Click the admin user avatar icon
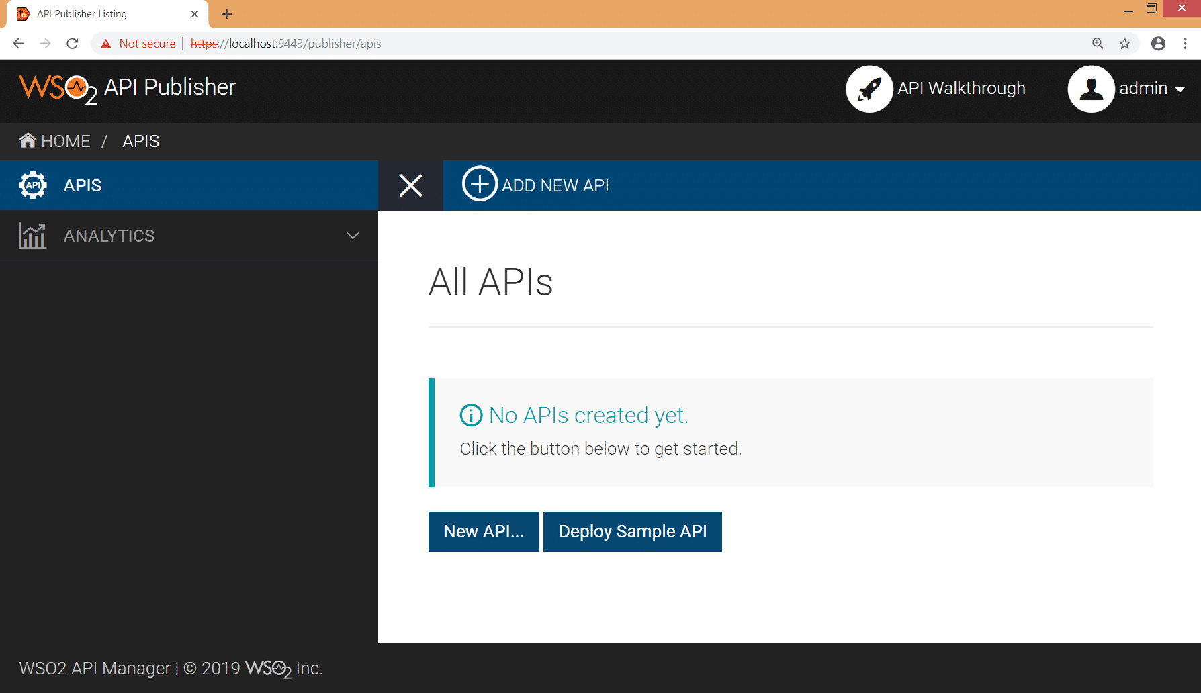 click(1091, 89)
